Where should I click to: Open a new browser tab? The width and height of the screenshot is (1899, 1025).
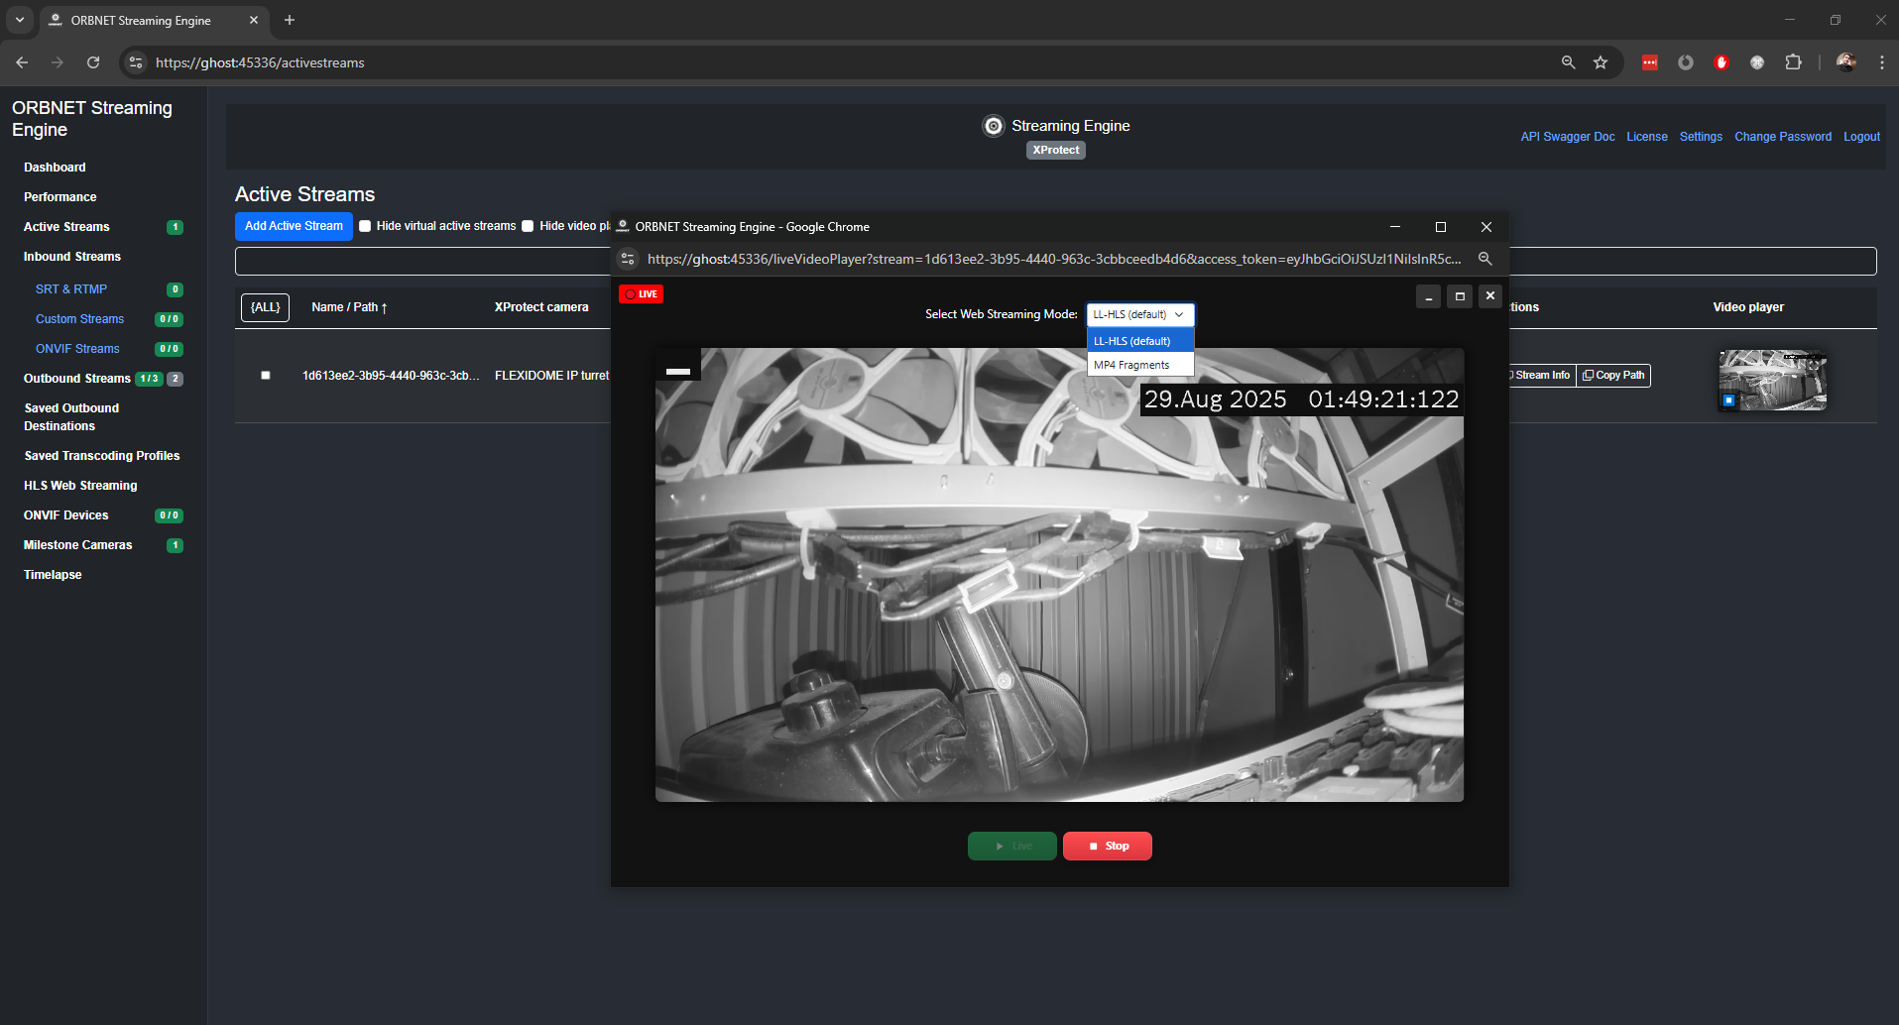click(x=290, y=20)
